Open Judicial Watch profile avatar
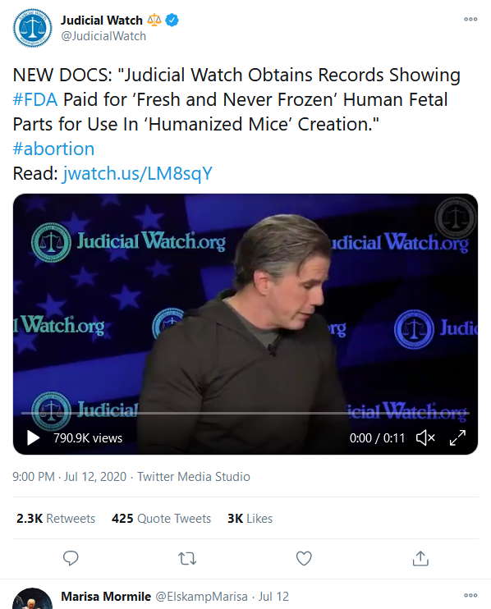 pos(33,28)
